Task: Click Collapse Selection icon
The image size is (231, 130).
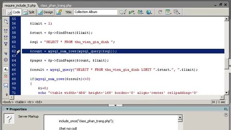Action: 6,38
